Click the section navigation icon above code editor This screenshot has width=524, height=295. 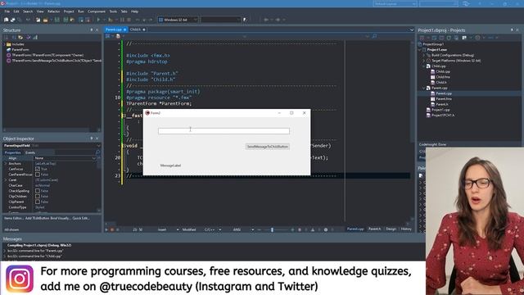click(x=107, y=36)
